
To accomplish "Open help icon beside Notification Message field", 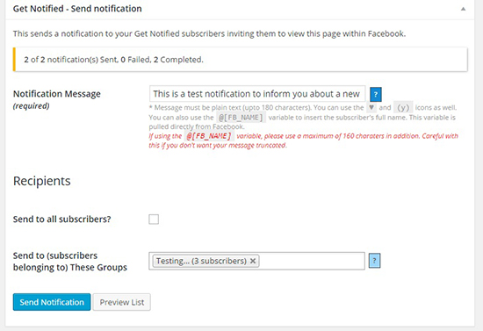I will 376,94.
